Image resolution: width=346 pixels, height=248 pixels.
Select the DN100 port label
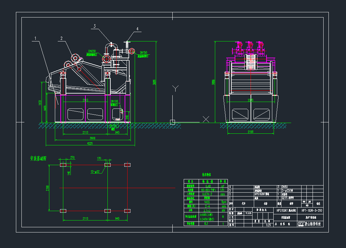click(114, 102)
